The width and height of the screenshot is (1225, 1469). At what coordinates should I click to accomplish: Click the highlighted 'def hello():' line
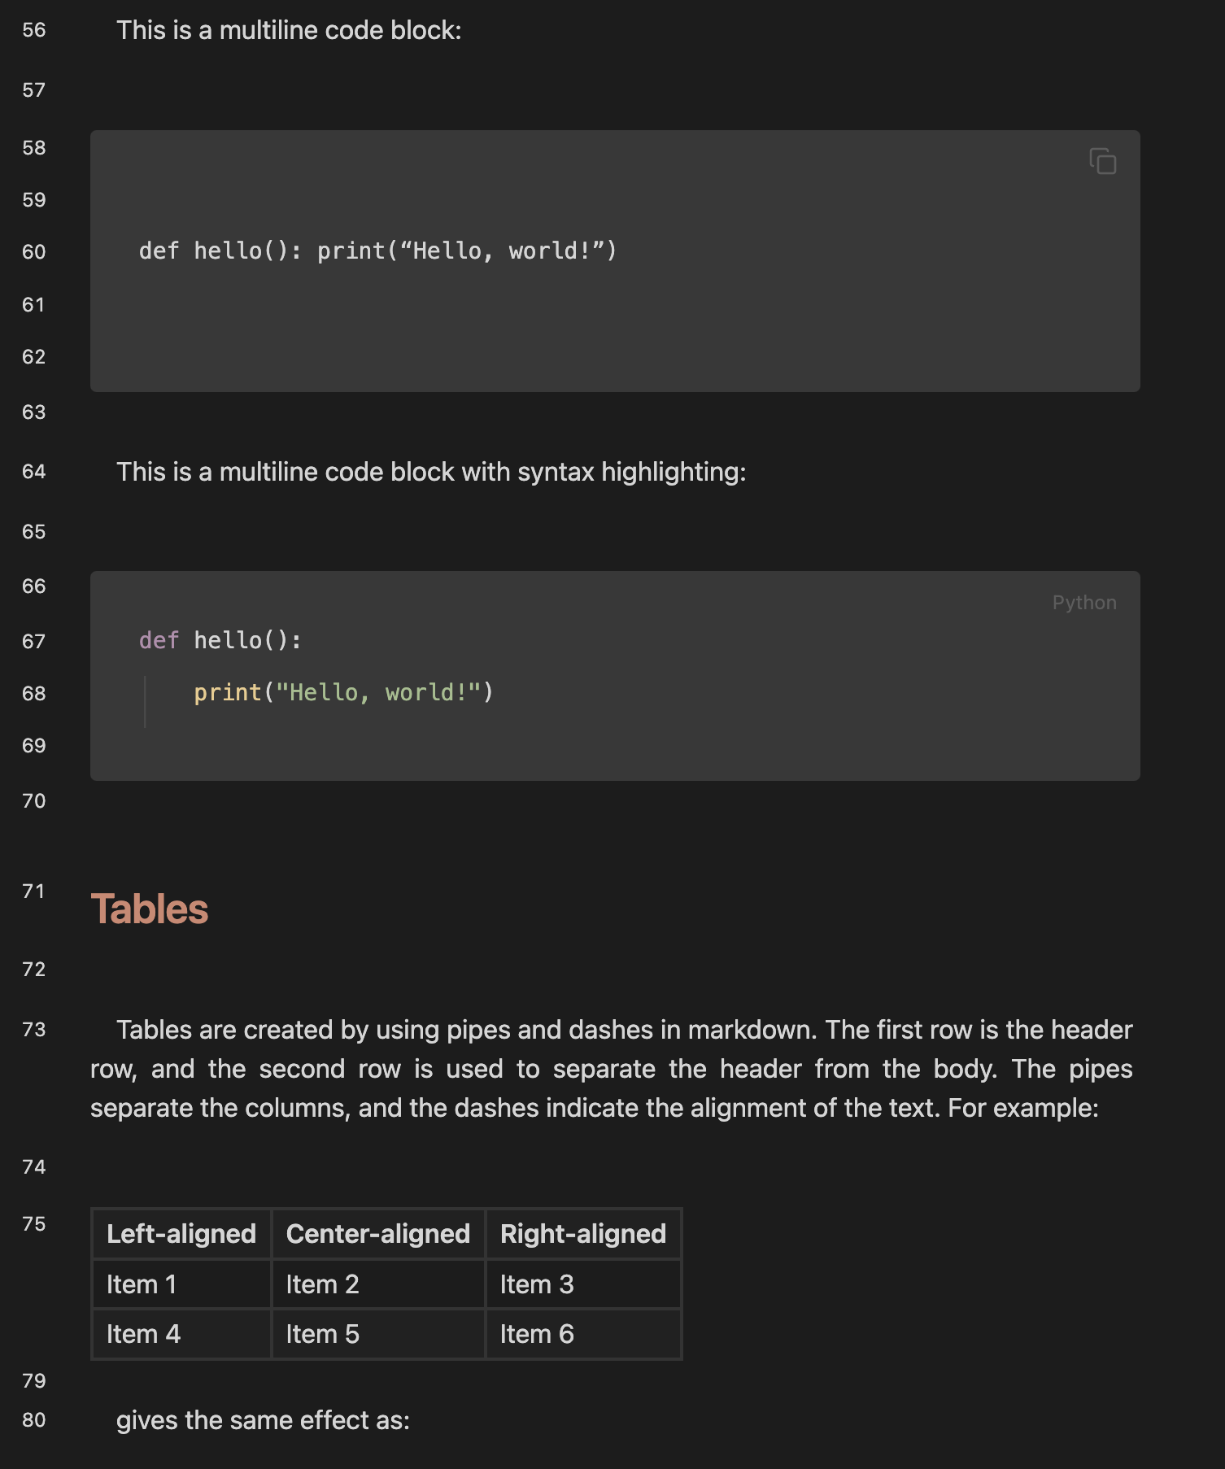220,640
